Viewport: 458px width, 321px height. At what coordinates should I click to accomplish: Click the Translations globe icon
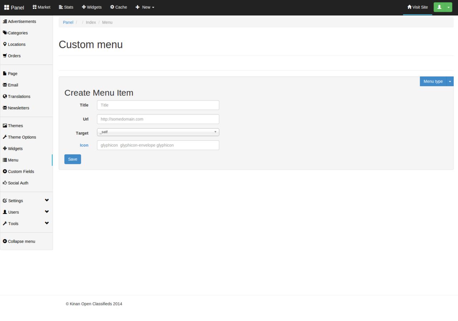[x=5, y=97]
